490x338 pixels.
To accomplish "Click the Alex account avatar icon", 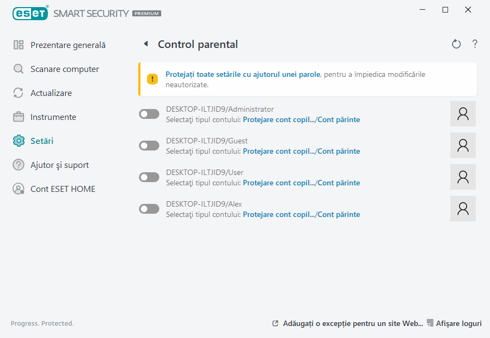I will click(463, 208).
